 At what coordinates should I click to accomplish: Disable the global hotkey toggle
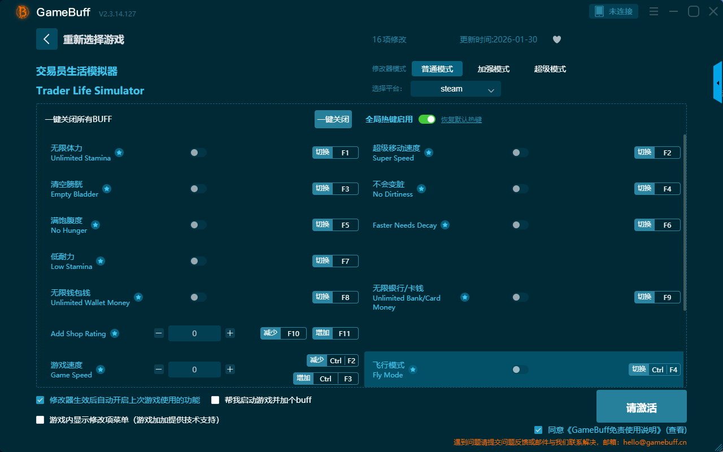[x=427, y=119]
